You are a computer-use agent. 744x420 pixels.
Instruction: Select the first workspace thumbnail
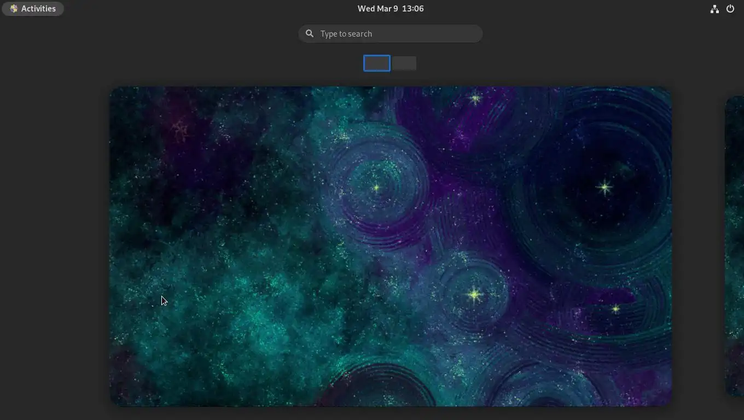(x=377, y=63)
